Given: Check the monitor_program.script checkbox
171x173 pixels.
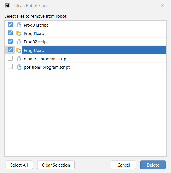Looking at the screenshot, I should pos(10,58).
